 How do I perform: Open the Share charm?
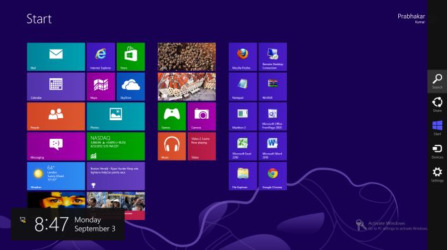(437, 105)
